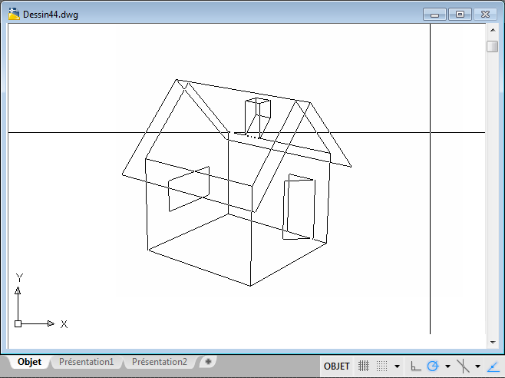Minimize the Dessin44.dwg drawing window
Image resolution: width=505 pixels, height=378 pixels.
(x=434, y=15)
